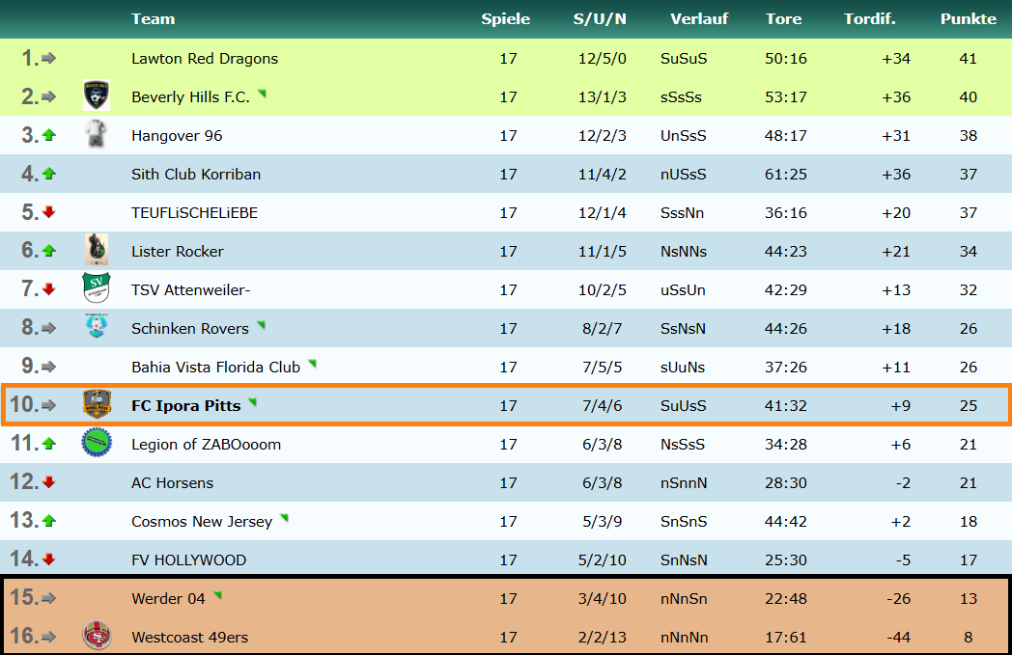Expand details for Werder 04 via green triangle
1012x655 pixels.
pyautogui.click(x=218, y=596)
